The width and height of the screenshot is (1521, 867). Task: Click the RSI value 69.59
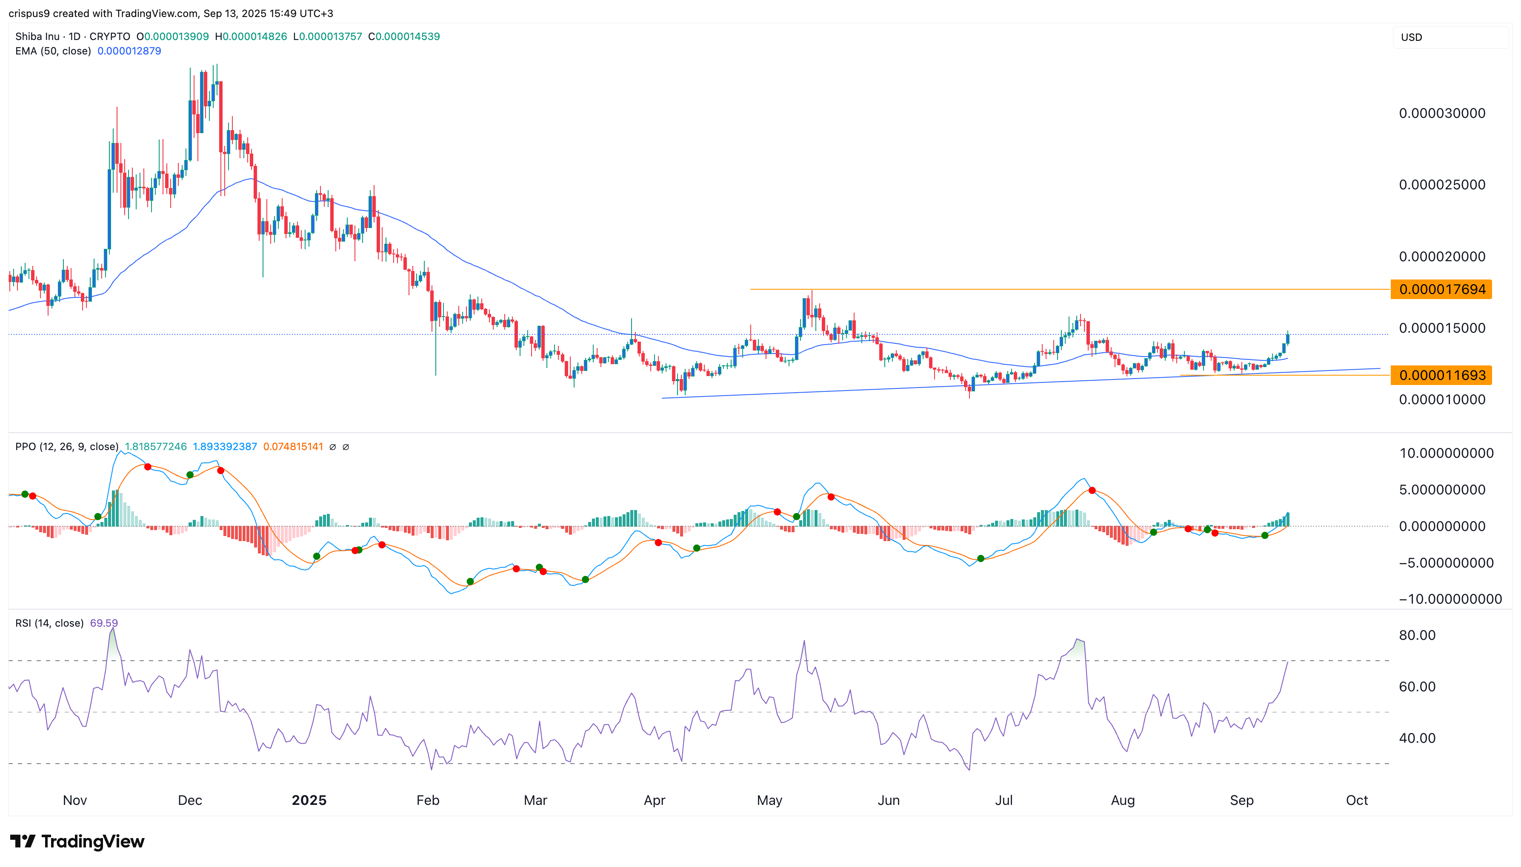tap(103, 623)
